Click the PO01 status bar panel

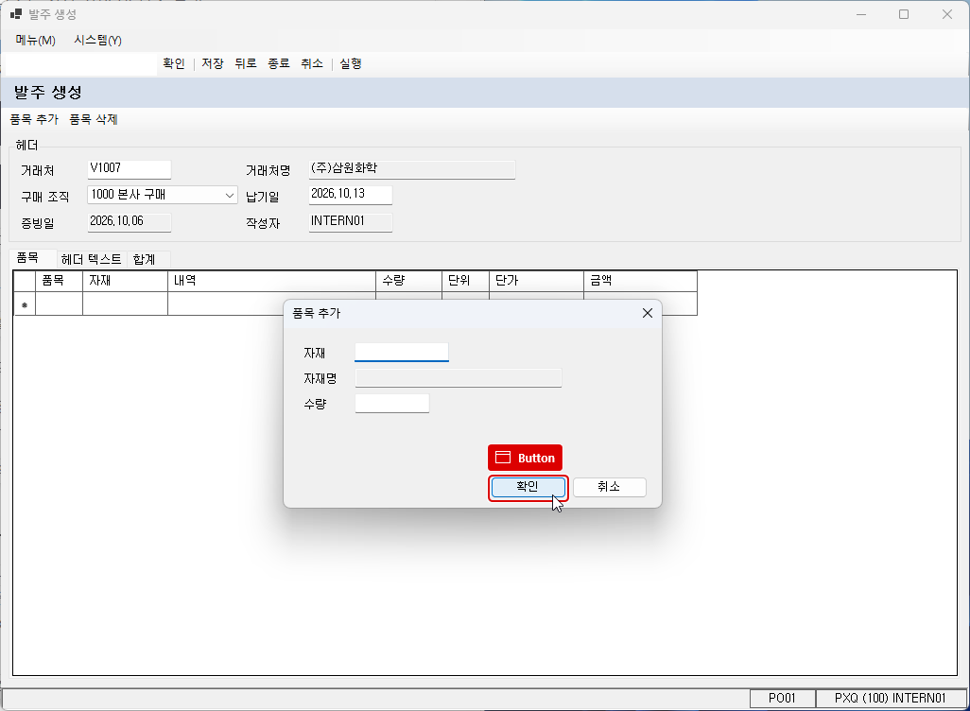[x=782, y=698]
